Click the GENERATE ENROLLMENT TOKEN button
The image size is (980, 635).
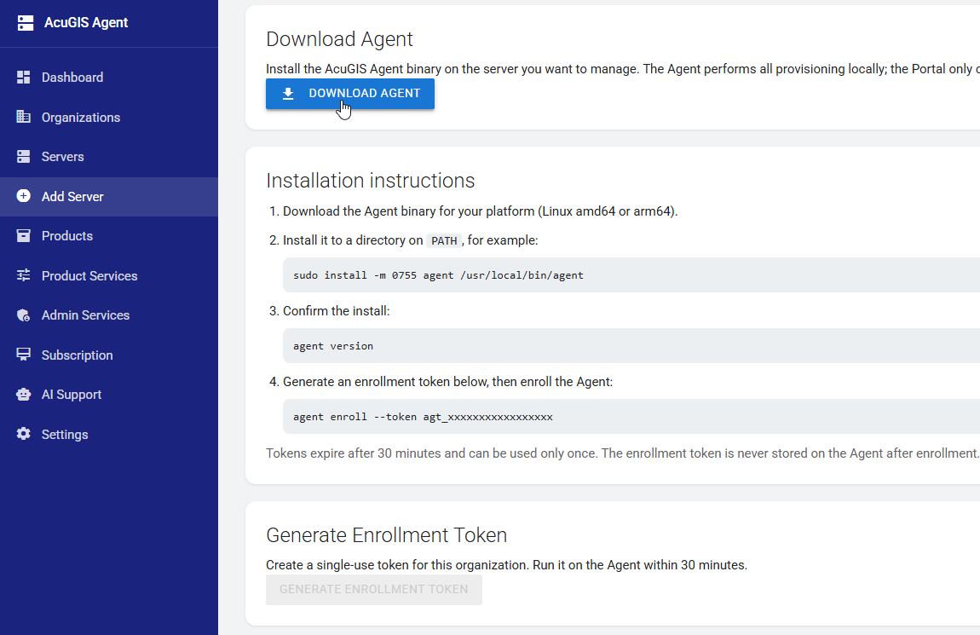click(374, 589)
